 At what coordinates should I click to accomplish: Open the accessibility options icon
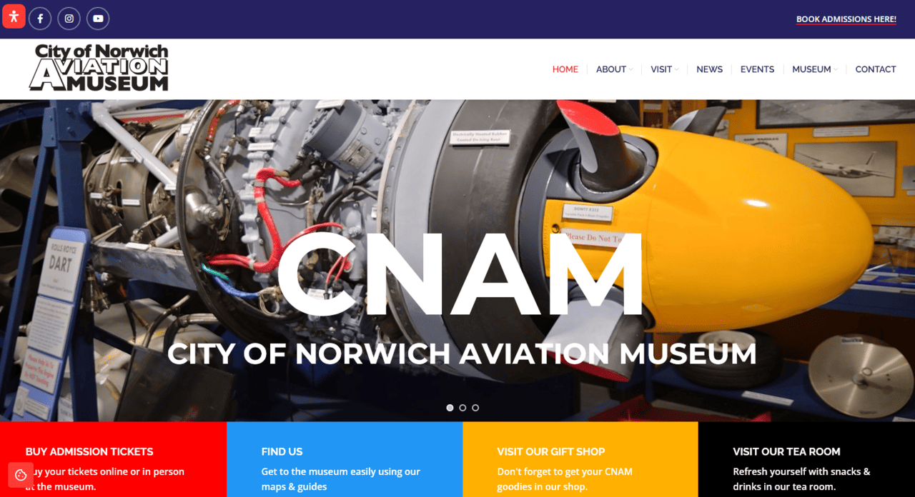click(14, 16)
